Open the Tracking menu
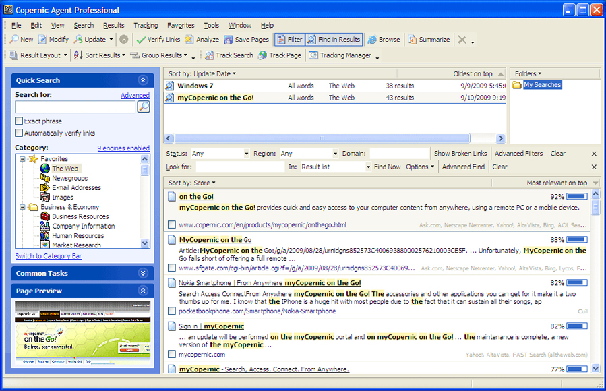This screenshot has height=391, width=606. 146,26
